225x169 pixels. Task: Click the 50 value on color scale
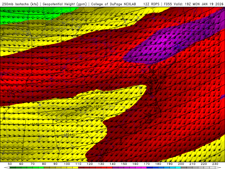pos(10,164)
